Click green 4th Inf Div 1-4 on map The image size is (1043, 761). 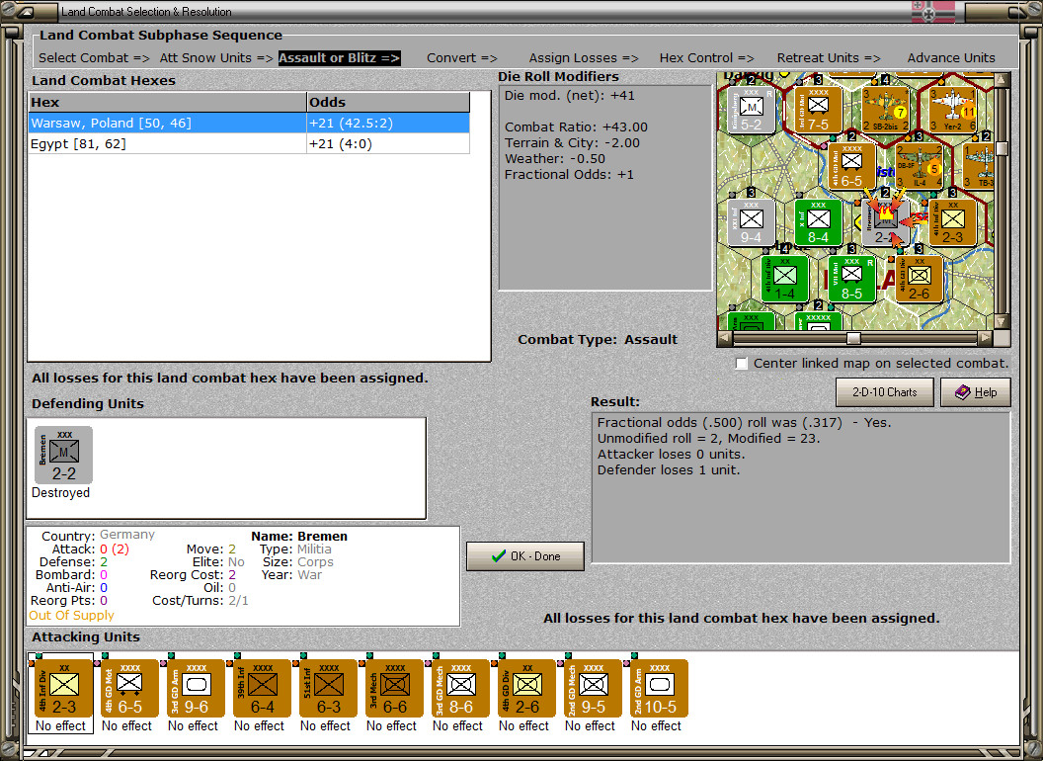tap(785, 280)
